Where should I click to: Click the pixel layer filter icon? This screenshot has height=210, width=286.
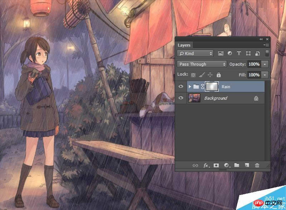click(221, 54)
